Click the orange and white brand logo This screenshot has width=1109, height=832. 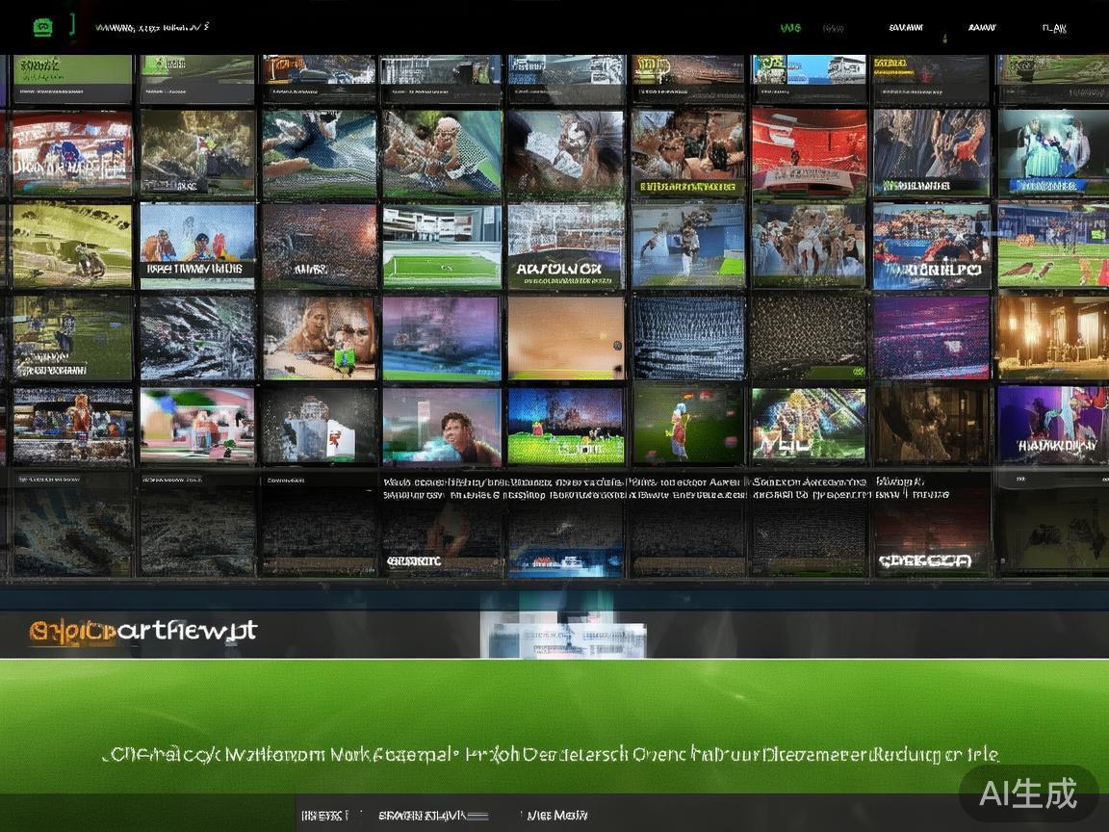(x=143, y=632)
